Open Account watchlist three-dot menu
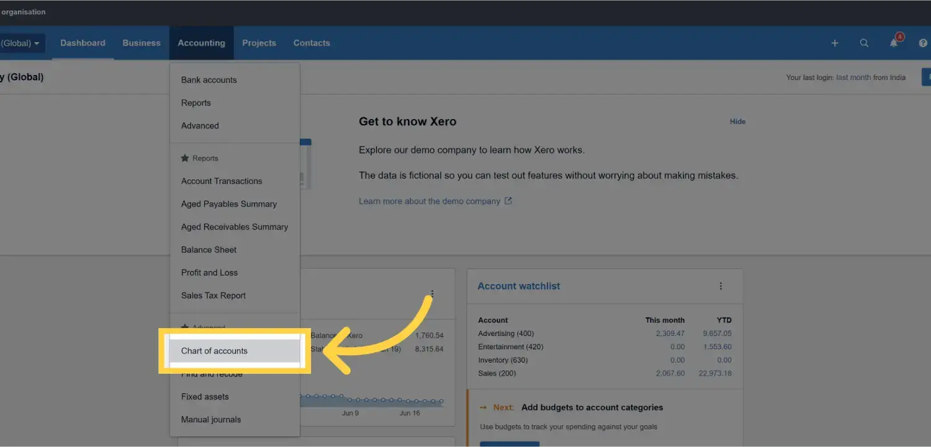This screenshot has height=447, width=931. 721,286
